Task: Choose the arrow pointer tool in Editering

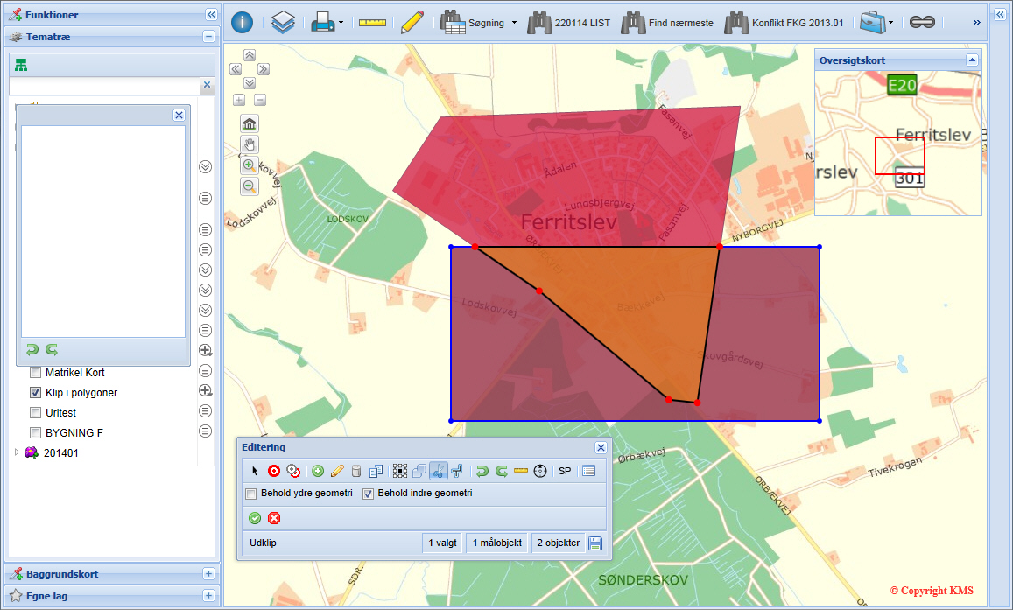Action: click(255, 471)
